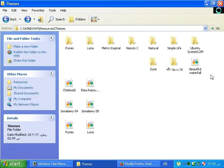Open the View menu

[24, 10]
